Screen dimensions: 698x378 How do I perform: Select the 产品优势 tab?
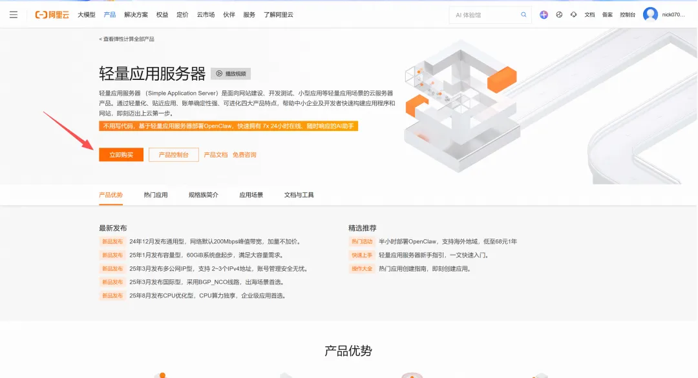point(111,195)
